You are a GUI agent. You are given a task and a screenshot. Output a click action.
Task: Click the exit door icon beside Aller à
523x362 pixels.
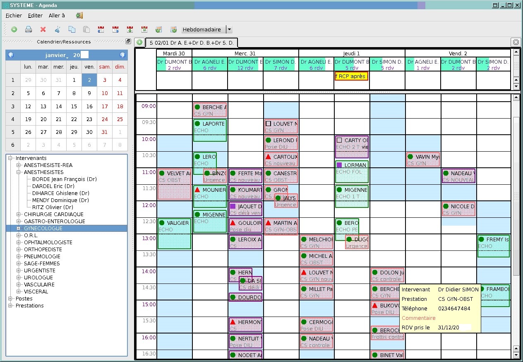[x=79, y=15]
